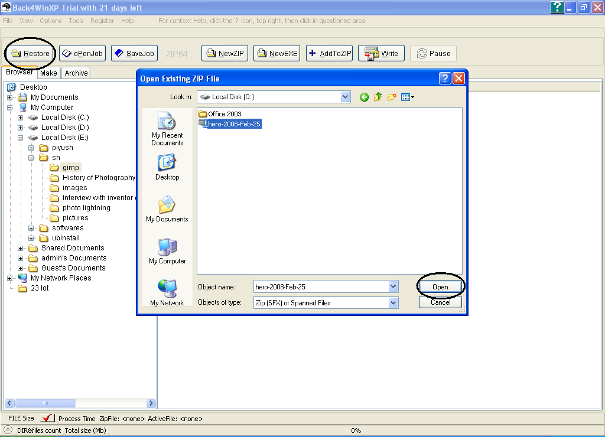Click the NewEXE toolbar button

tap(277, 53)
